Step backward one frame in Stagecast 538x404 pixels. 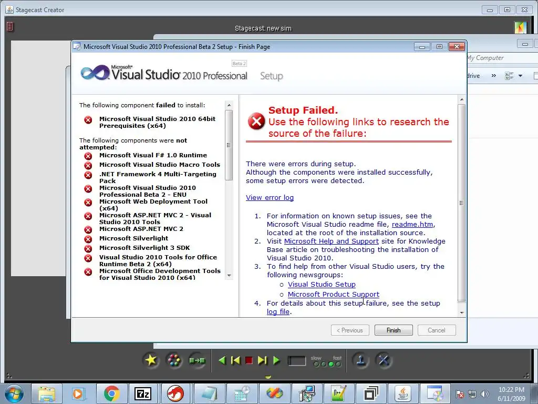coord(236,360)
